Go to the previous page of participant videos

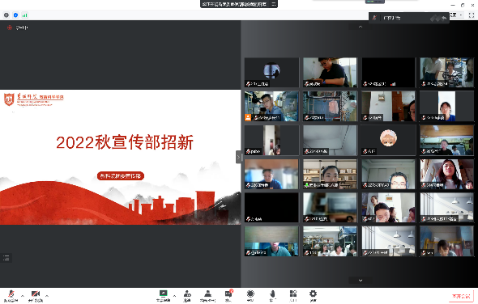(x=361, y=27)
